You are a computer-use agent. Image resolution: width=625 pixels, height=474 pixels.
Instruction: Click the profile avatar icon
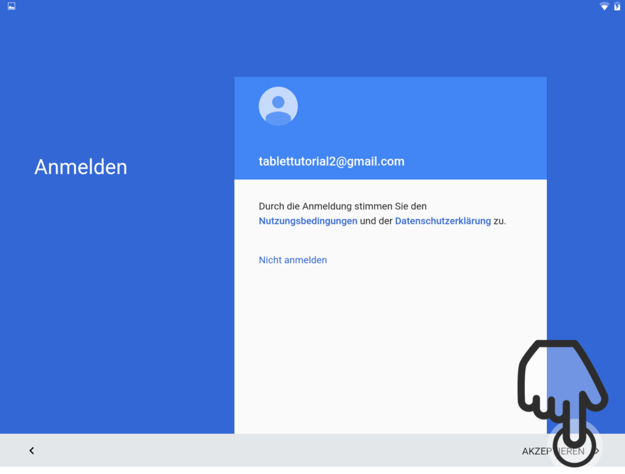pos(278,106)
